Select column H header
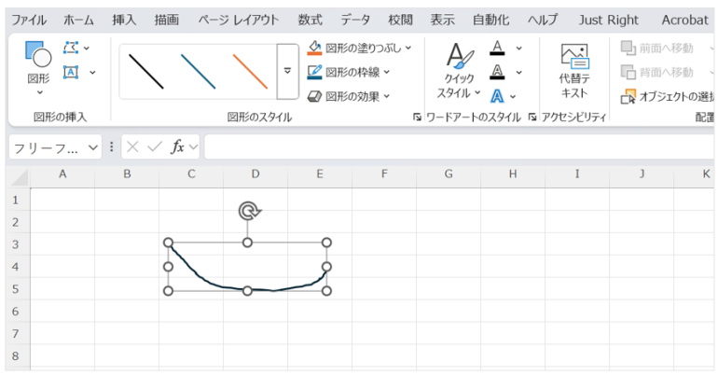 coord(513,174)
